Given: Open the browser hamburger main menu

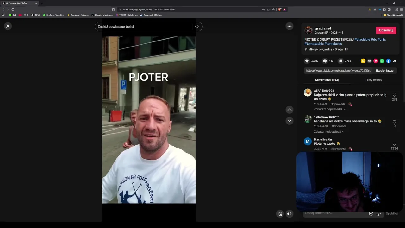Looking at the screenshot, I should [x=402, y=9].
